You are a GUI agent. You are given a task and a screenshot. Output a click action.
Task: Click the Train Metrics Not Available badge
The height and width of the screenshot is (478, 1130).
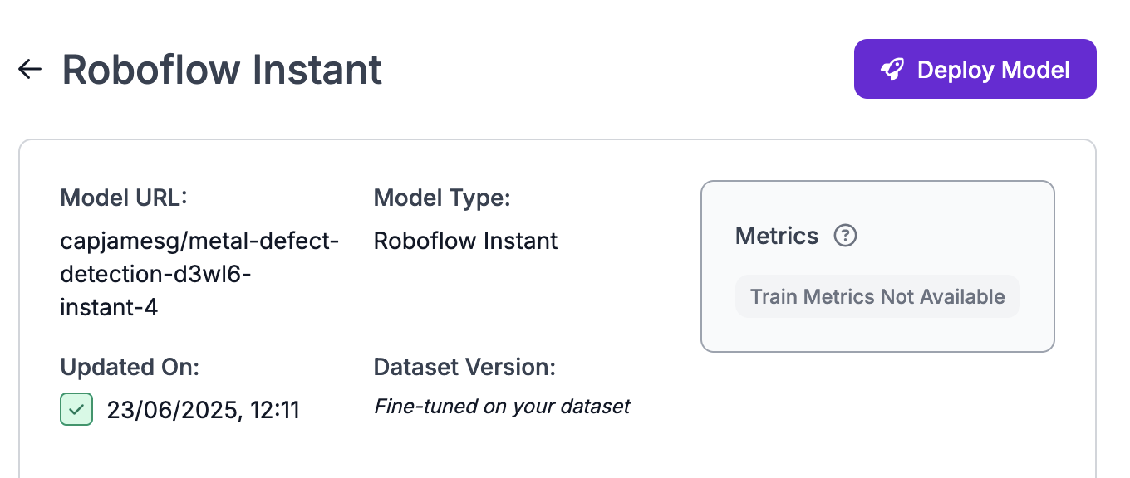877,296
